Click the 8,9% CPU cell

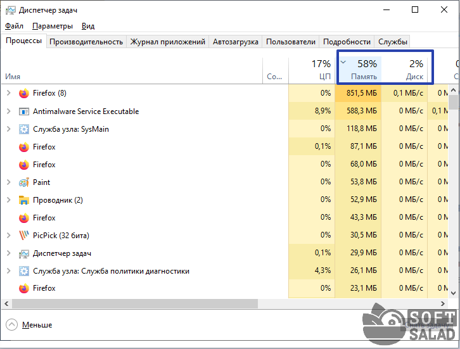point(312,111)
